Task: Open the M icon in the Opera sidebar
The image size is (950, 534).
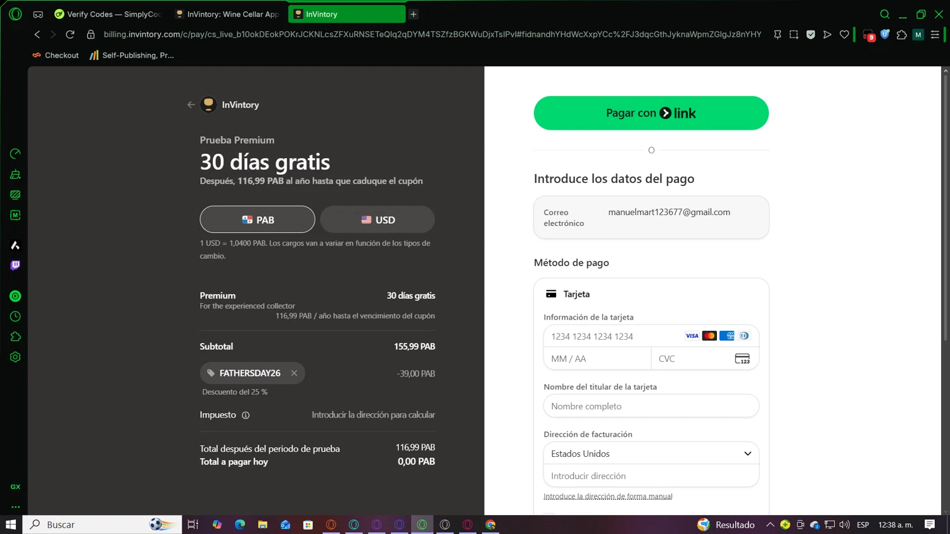Action: point(15,215)
